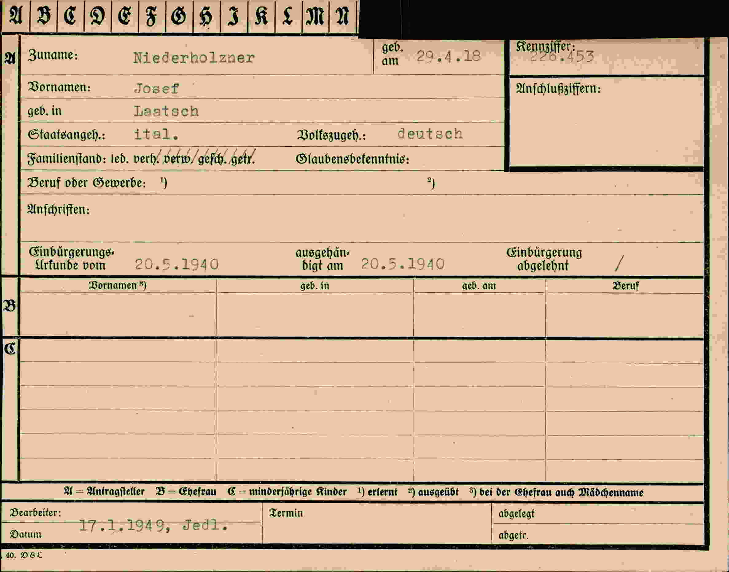Viewport: 729px width, 572px height.
Task: Select the index tab letter B
Action: [x=43, y=16]
